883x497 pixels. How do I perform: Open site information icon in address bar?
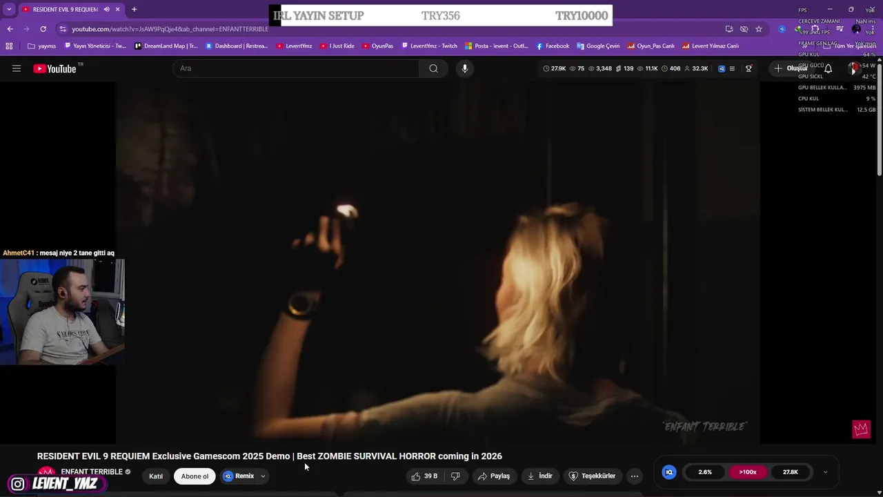(63, 29)
